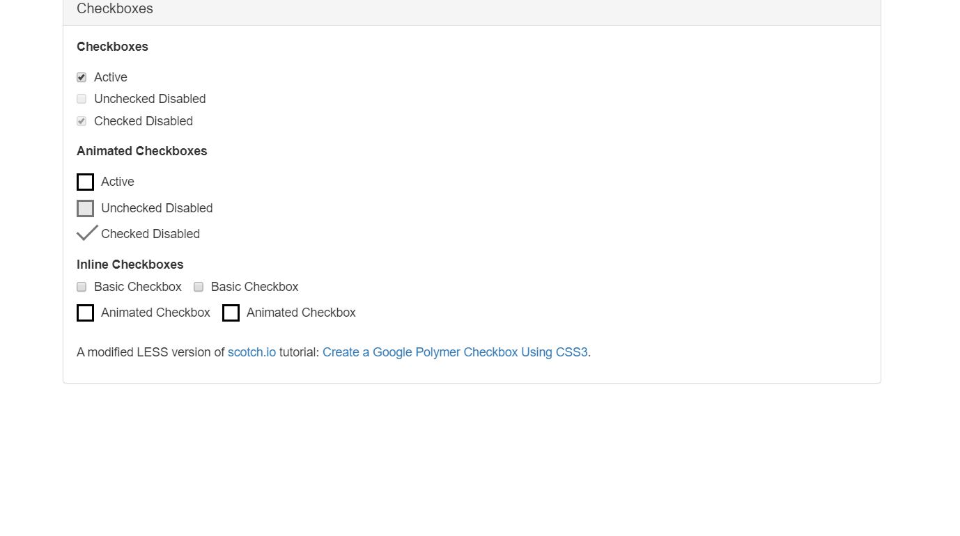Follow the Google Polymer Checkbox tutorial link

[x=455, y=352]
